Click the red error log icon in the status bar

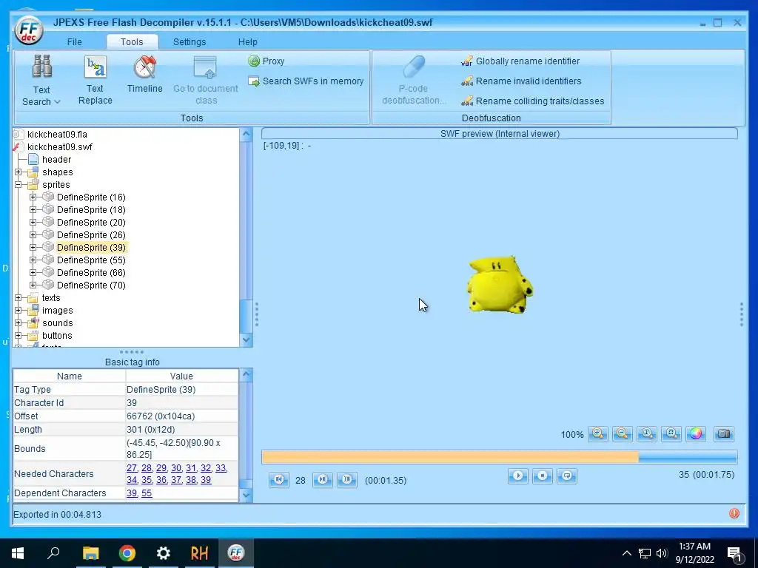click(734, 513)
